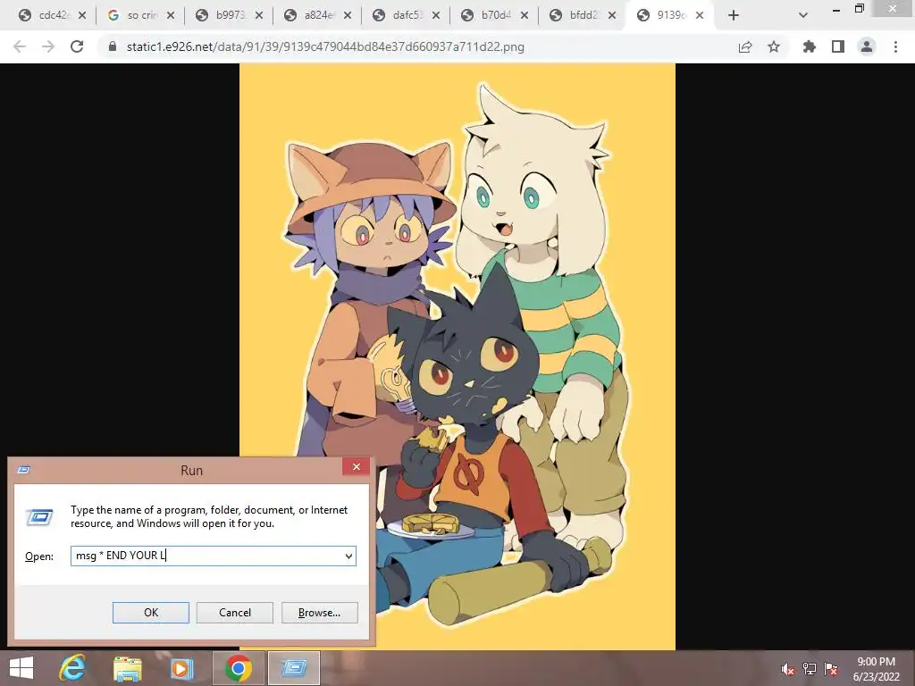The height and width of the screenshot is (686, 915).
Task: Click the network tray icon
Action: [x=810, y=669]
